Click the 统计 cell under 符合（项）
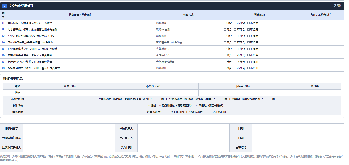 (x=71, y=93)
